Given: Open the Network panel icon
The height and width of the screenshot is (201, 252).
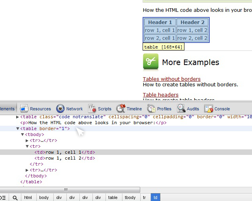Looking at the screenshot, I should (60, 109).
